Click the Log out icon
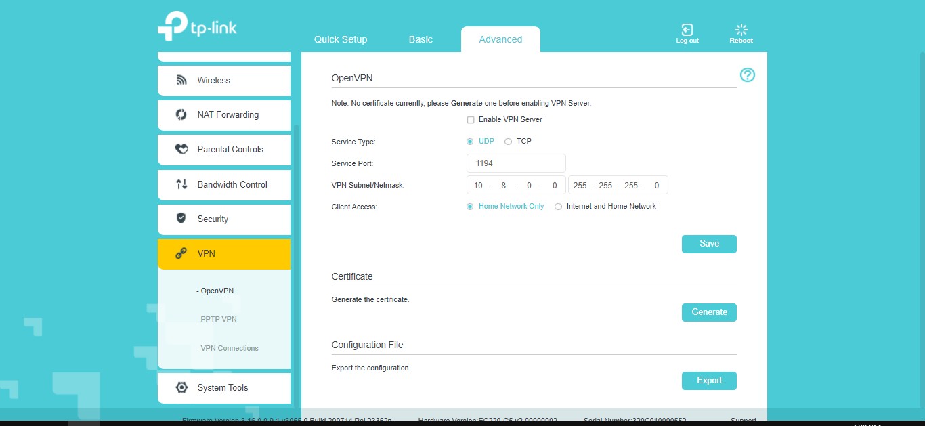Screen dimensions: 925x426 tap(687, 30)
